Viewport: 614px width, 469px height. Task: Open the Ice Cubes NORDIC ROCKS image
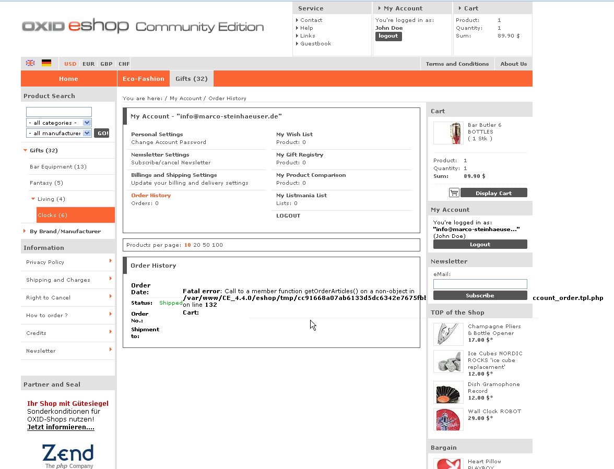(x=448, y=361)
